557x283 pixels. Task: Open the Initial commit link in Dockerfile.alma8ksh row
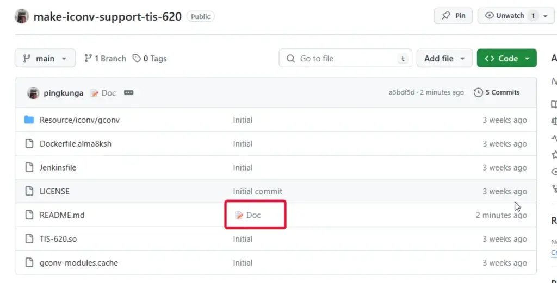click(x=243, y=143)
